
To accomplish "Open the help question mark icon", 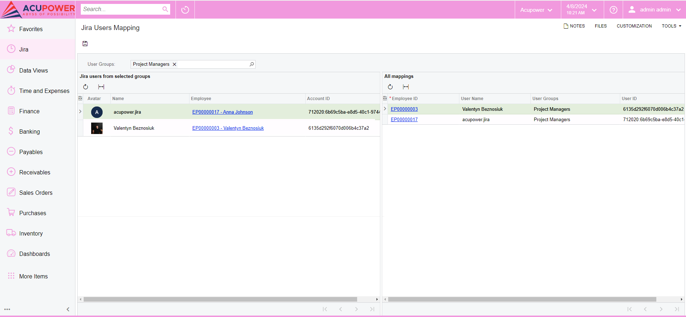I will tap(613, 10).
